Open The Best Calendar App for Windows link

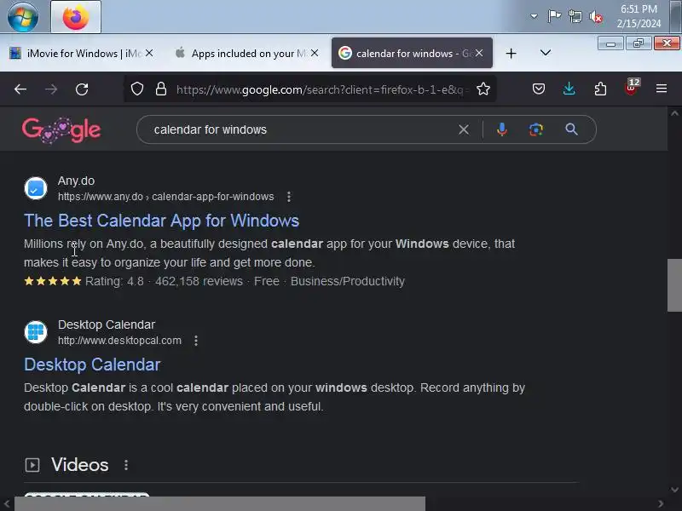pyautogui.click(x=161, y=221)
